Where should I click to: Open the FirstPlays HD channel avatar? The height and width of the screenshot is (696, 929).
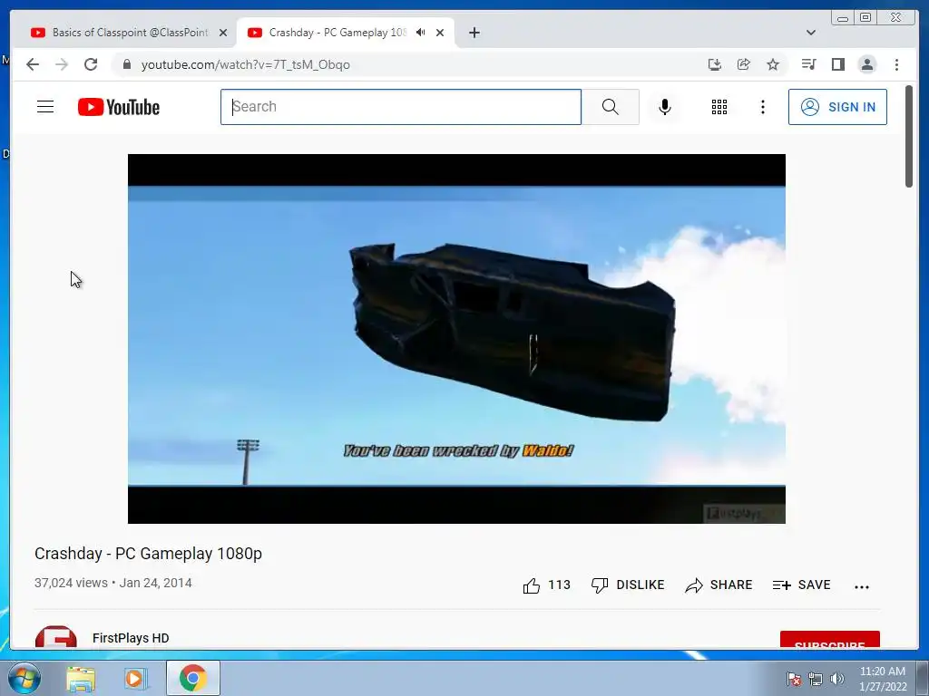55,637
